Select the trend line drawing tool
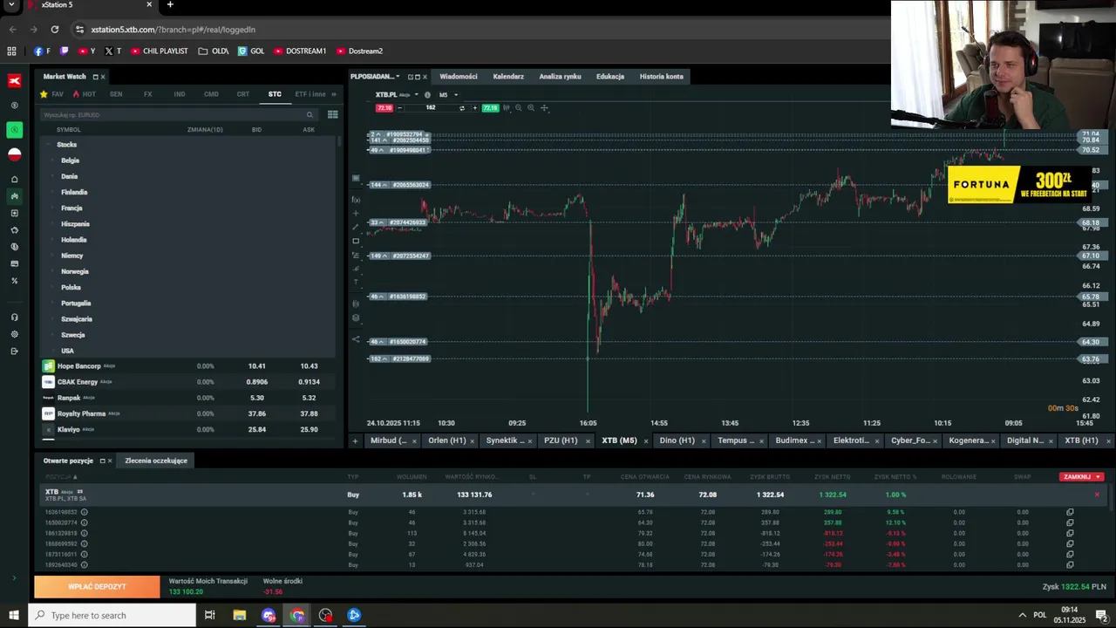Viewport: 1116px width, 628px height. [356, 227]
